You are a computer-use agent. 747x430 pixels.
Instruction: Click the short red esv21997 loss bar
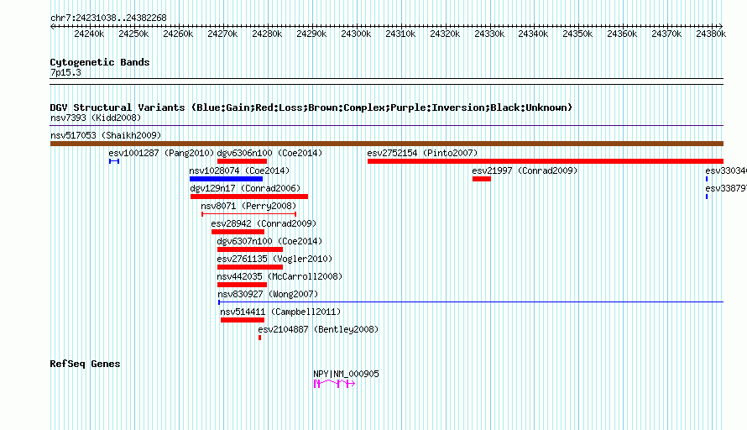(x=482, y=179)
